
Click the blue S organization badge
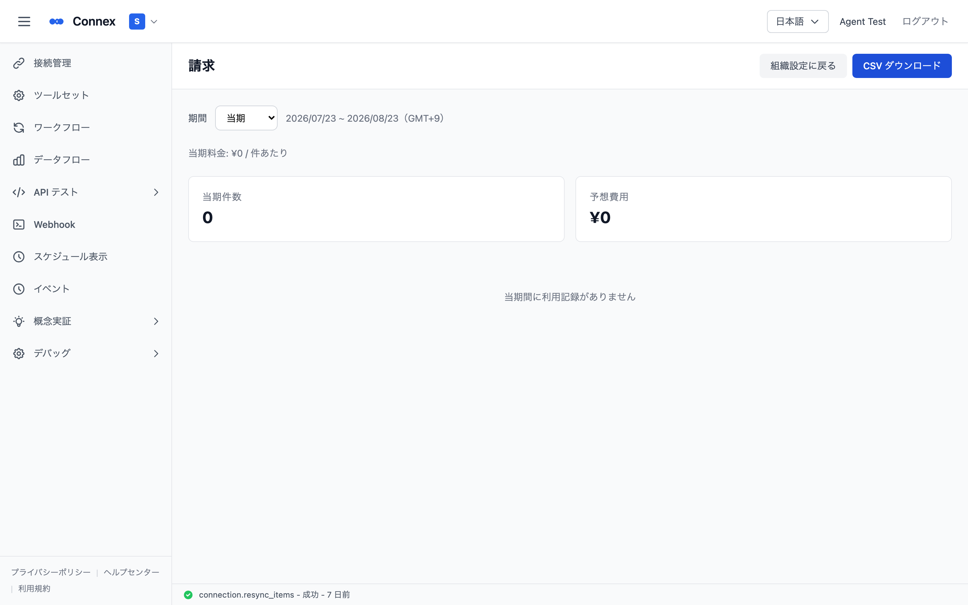coord(137,22)
